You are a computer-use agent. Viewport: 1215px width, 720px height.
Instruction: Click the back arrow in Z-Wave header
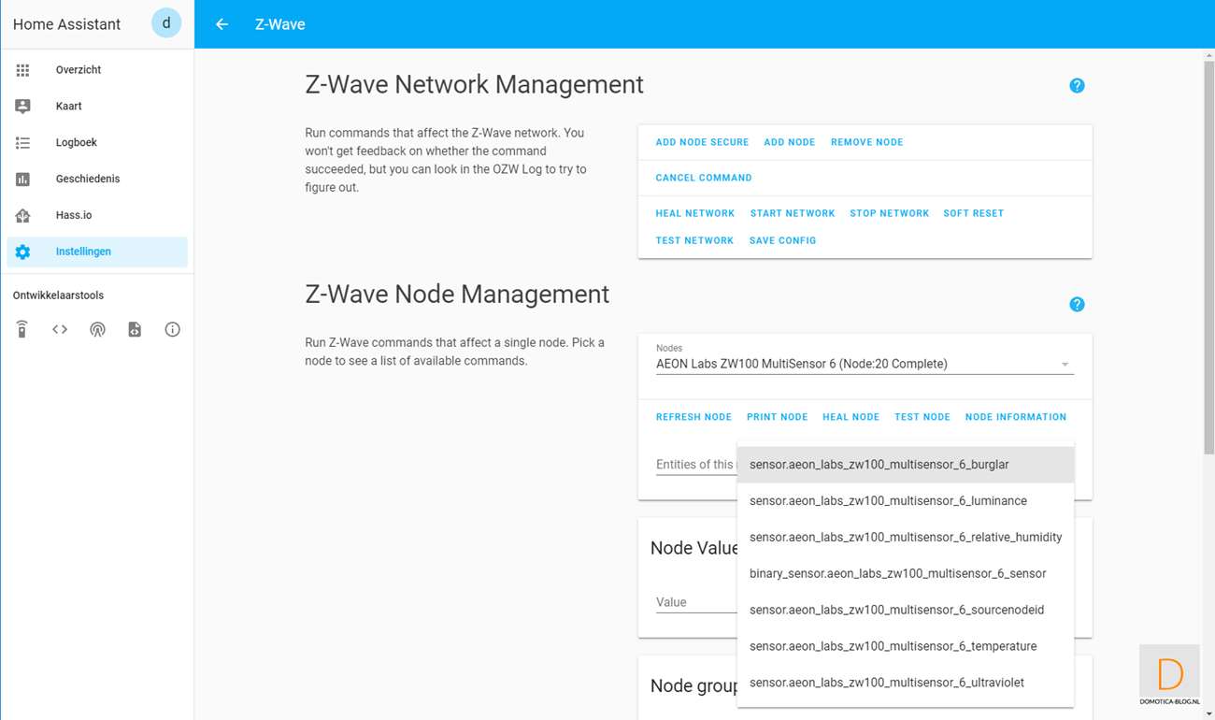[222, 24]
